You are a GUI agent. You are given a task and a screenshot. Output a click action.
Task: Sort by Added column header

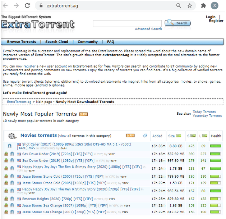(x=157, y=136)
